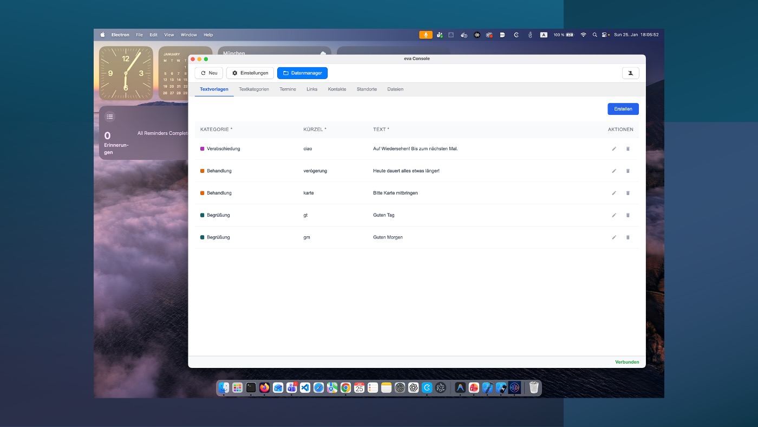Select the Datenmanager button
The image size is (758, 427).
click(302, 73)
